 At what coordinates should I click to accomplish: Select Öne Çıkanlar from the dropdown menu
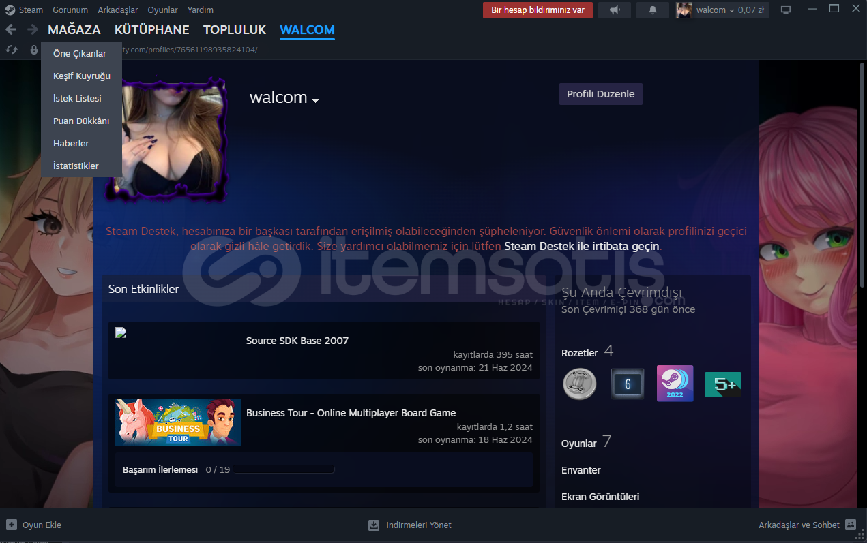(81, 54)
